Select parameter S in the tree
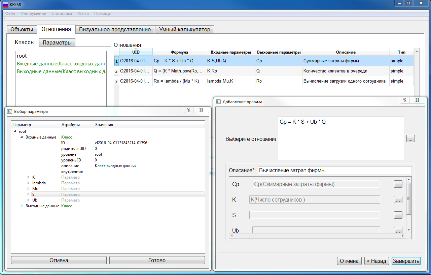This screenshot has height=275, width=431. [33, 194]
